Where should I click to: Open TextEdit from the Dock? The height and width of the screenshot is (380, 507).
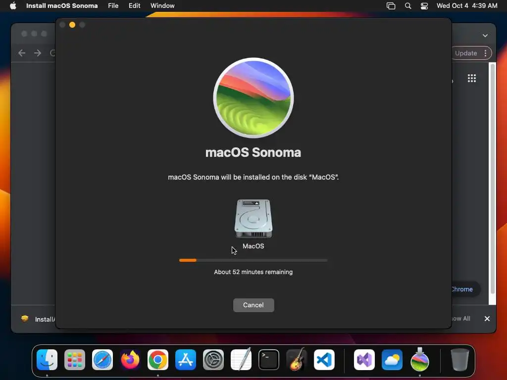[x=241, y=359]
